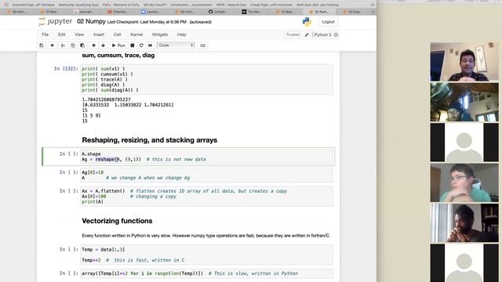Open the Help menu
The width and height of the screenshot is (502, 282).
[x=181, y=34]
